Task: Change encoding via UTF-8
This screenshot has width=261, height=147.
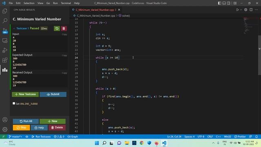Action: coord(201,137)
